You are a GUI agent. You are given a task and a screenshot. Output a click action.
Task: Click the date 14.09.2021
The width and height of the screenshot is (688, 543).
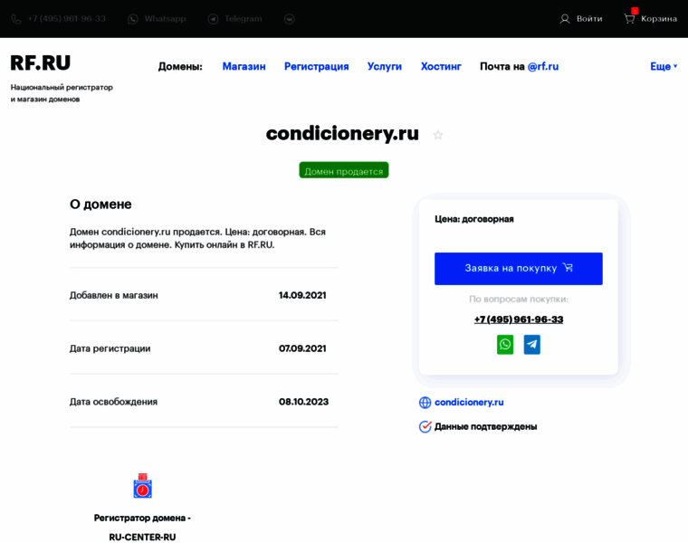[x=302, y=295]
